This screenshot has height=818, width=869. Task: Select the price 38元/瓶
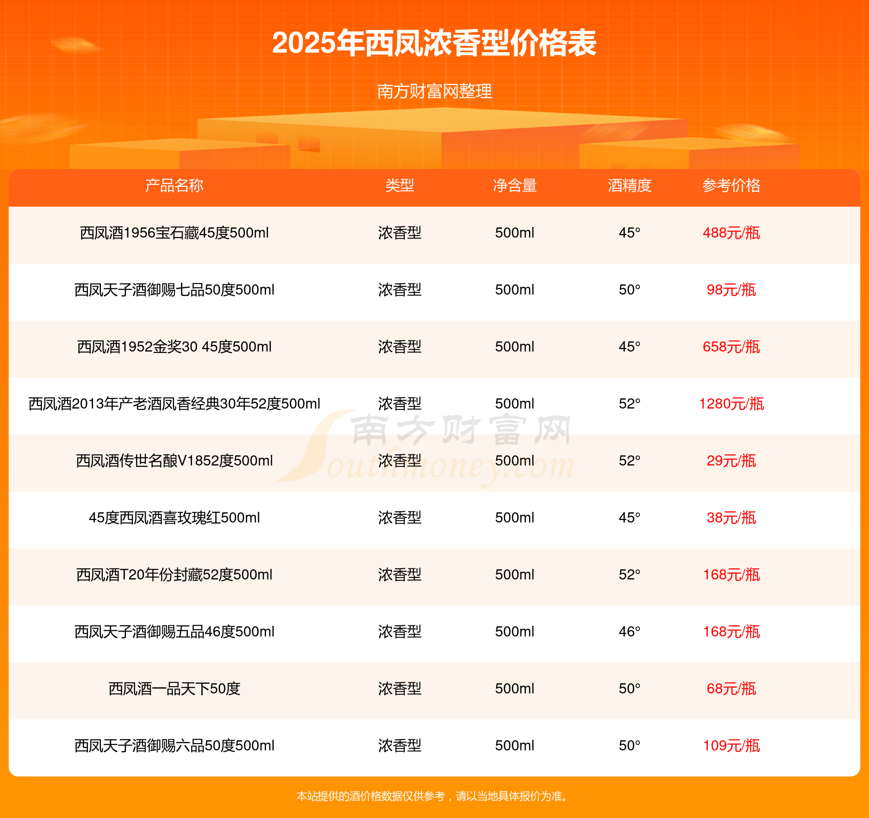[731, 518]
